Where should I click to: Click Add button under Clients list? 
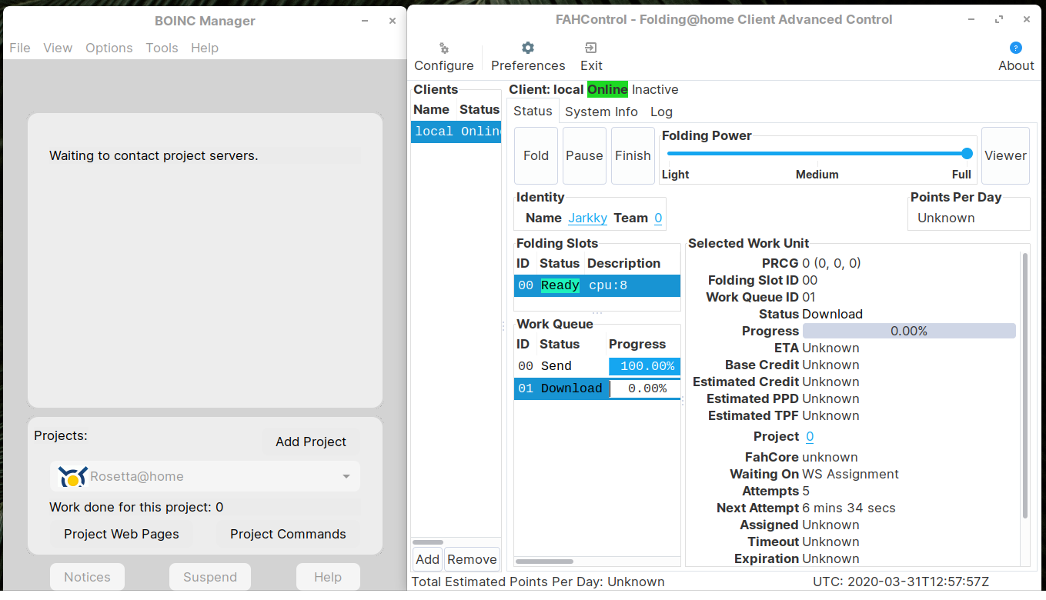coord(427,559)
